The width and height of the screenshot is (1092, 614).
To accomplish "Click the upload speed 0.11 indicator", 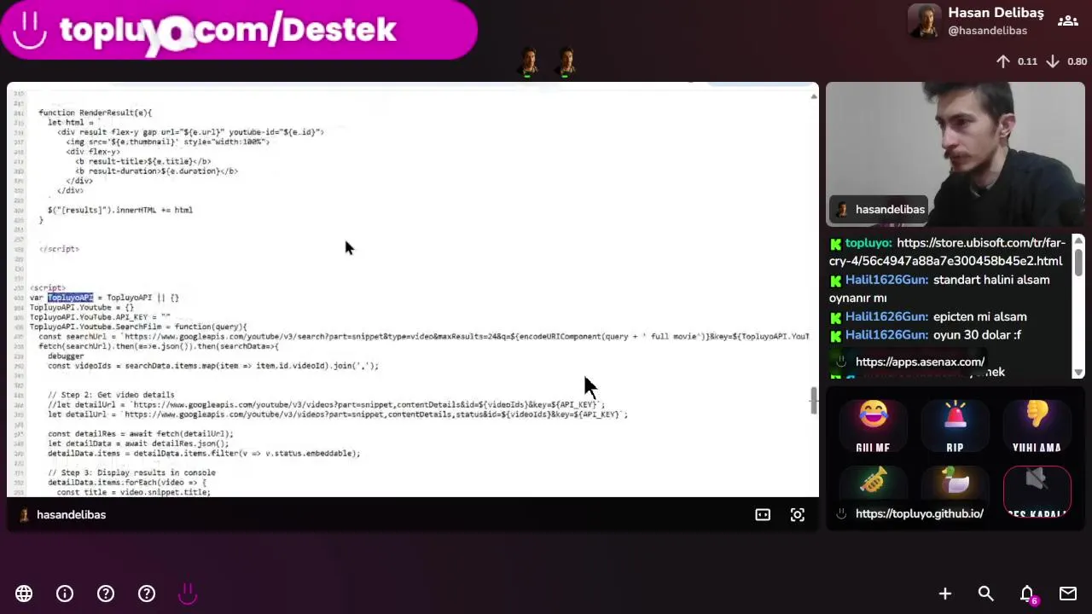I will tap(1016, 61).
